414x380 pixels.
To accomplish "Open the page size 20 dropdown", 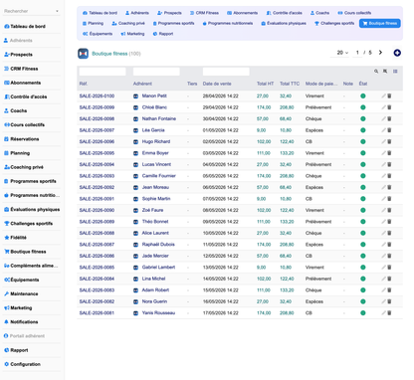I will (342, 53).
